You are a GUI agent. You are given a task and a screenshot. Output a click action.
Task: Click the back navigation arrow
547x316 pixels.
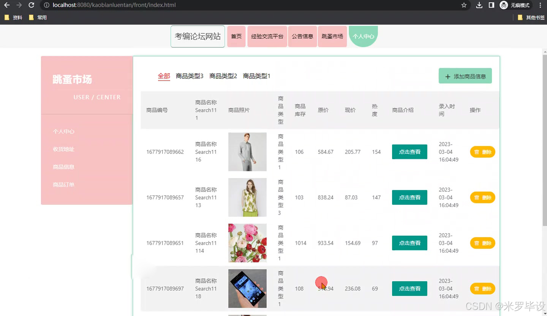pyautogui.click(x=6, y=5)
